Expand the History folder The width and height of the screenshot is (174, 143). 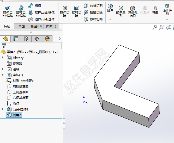coord(3,58)
